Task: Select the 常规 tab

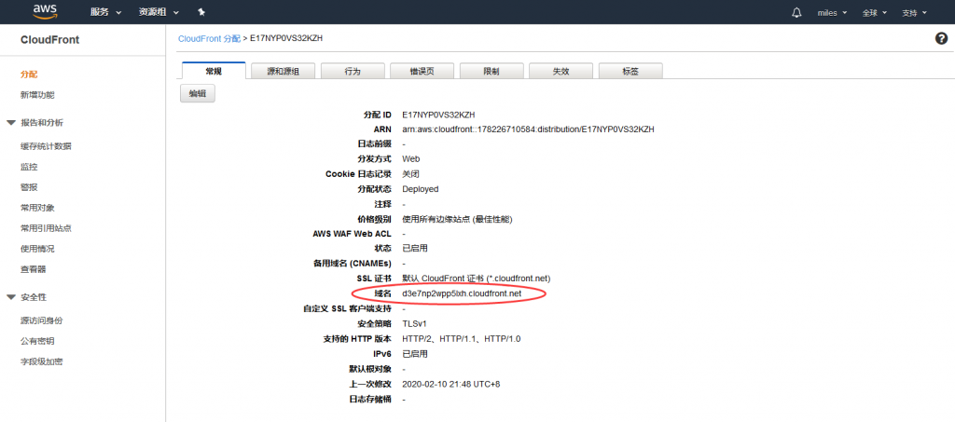Action: [214, 71]
